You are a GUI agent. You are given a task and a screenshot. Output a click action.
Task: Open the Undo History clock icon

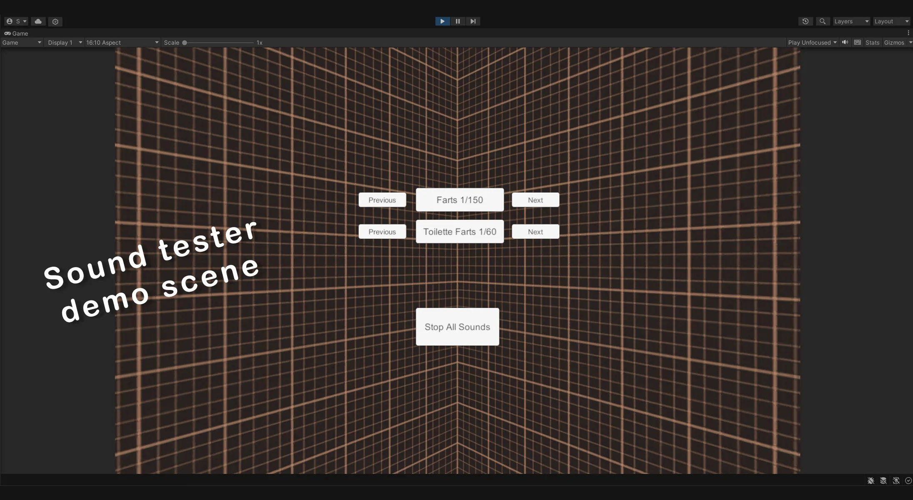(x=805, y=21)
